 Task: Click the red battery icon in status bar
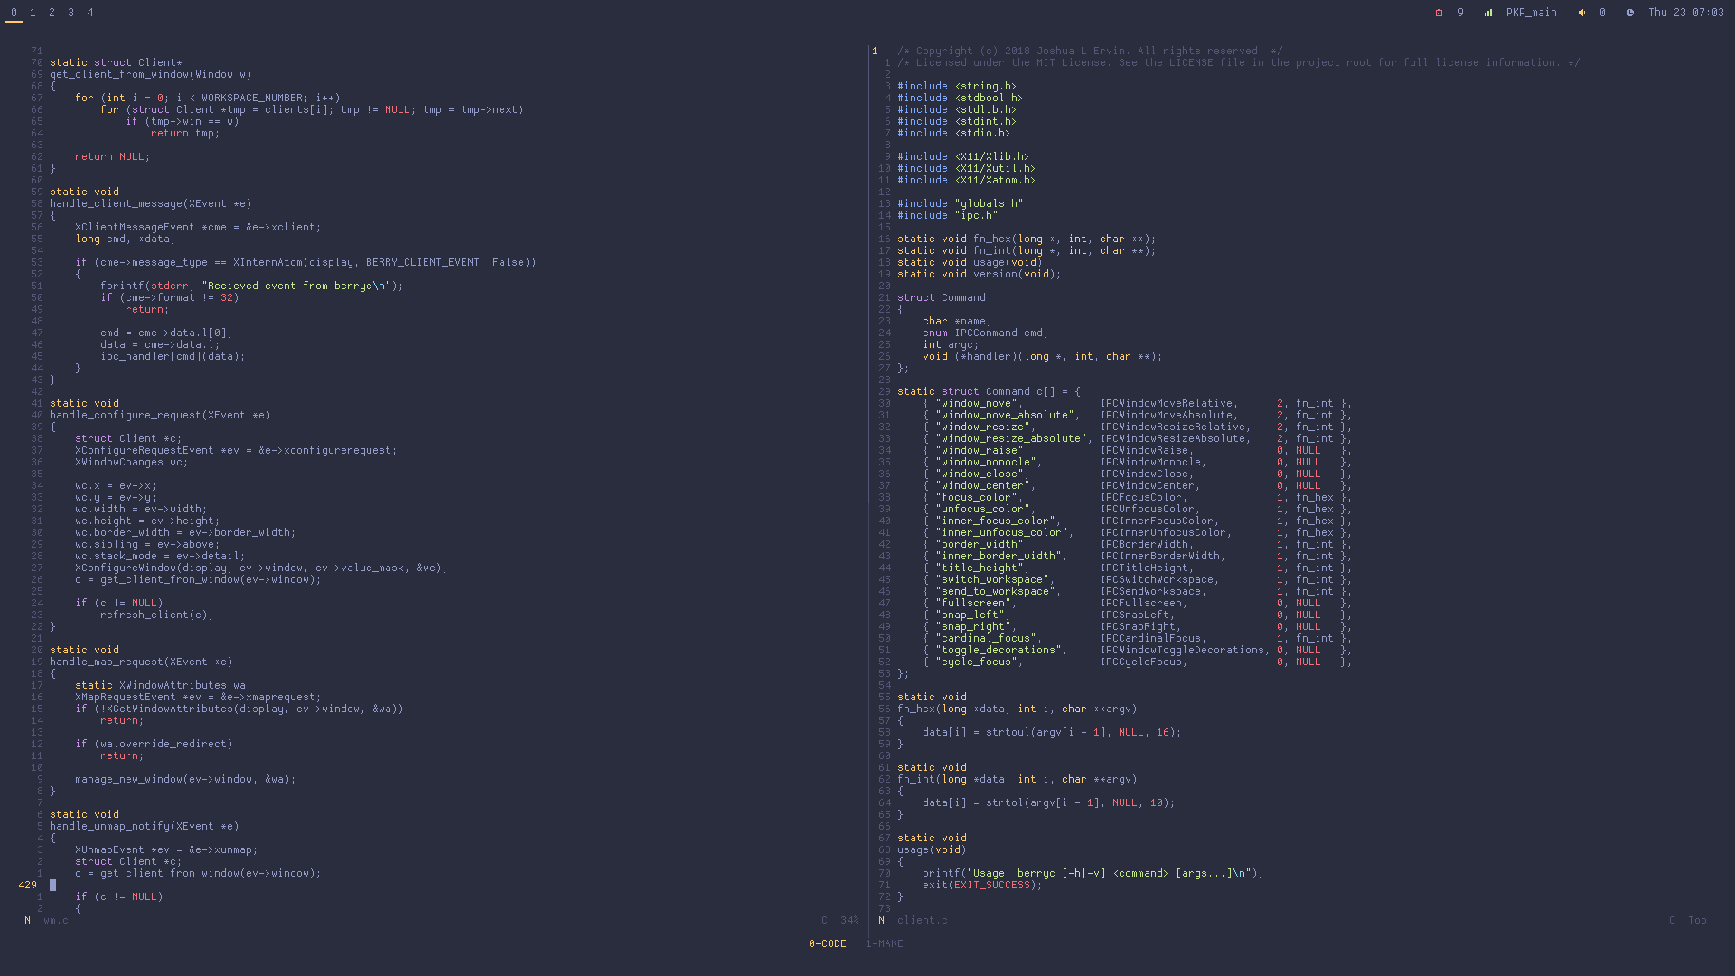1439,13
